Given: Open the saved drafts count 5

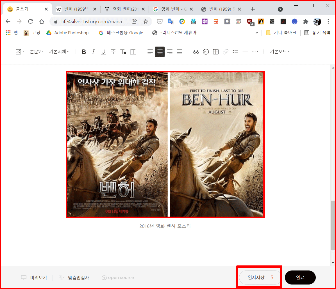Looking at the screenshot, I should pos(272,277).
